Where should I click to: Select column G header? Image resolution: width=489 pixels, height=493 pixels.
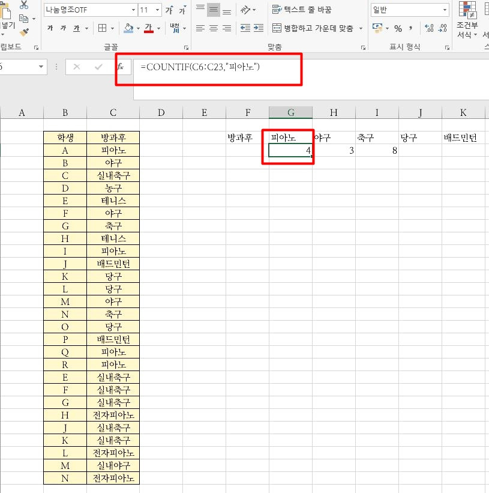point(290,112)
